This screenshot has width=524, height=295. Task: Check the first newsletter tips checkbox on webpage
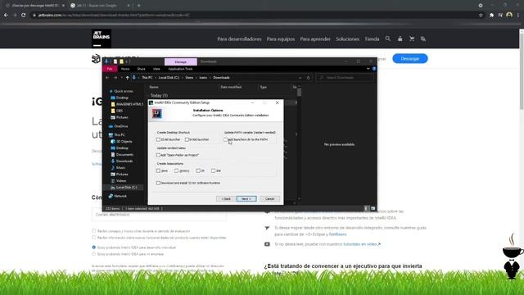coord(93,231)
